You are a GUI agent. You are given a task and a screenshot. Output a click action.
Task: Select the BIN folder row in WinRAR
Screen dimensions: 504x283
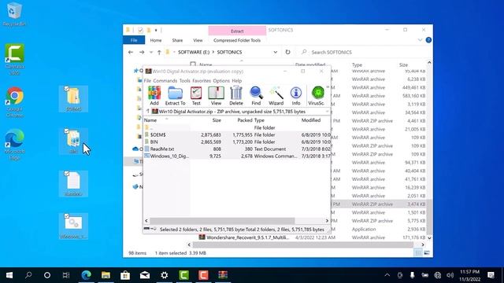coord(236,141)
